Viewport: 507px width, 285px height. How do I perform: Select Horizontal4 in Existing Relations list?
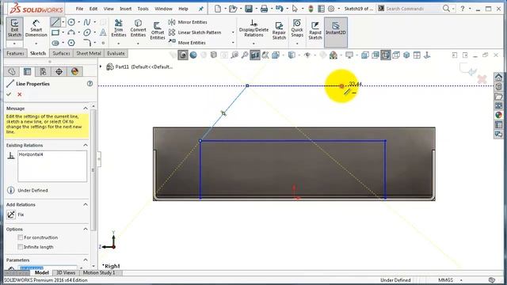[x=31, y=154]
